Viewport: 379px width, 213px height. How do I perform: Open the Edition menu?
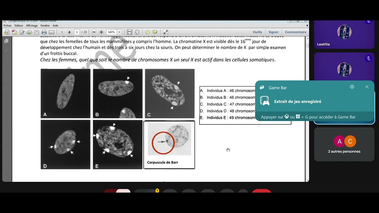[x=19, y=26]
